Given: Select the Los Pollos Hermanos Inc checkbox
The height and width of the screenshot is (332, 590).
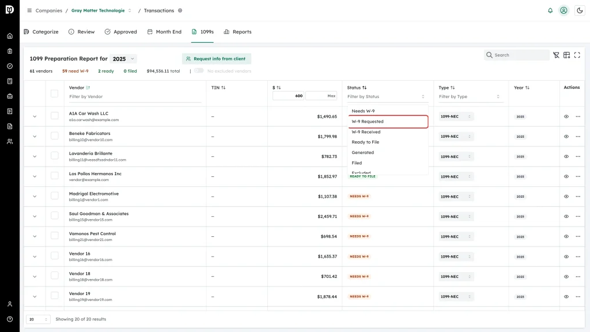Looking at the screenshot, I should [55, 175].
